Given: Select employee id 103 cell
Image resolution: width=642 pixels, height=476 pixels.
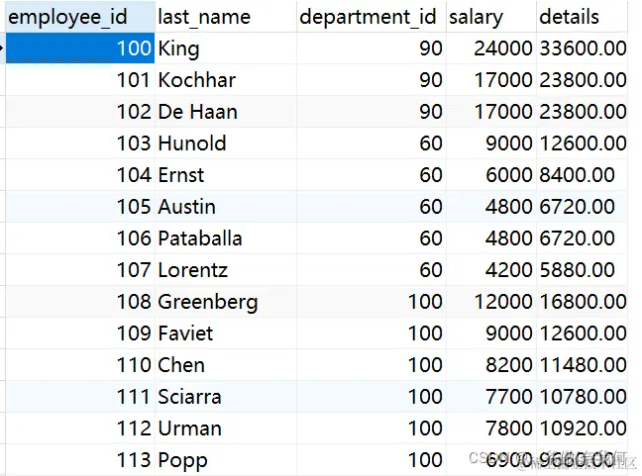Looking at the screenshot, I should [x=80, y=143].
